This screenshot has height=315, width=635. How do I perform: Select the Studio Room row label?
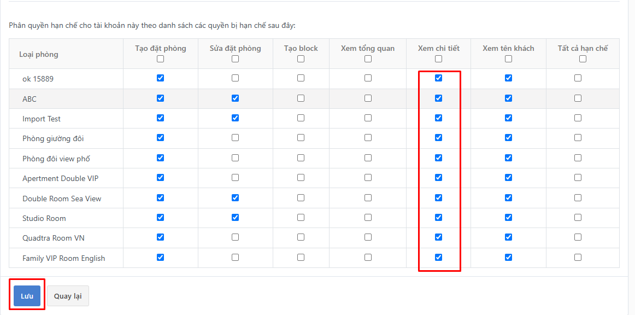[x=44, y=218]
